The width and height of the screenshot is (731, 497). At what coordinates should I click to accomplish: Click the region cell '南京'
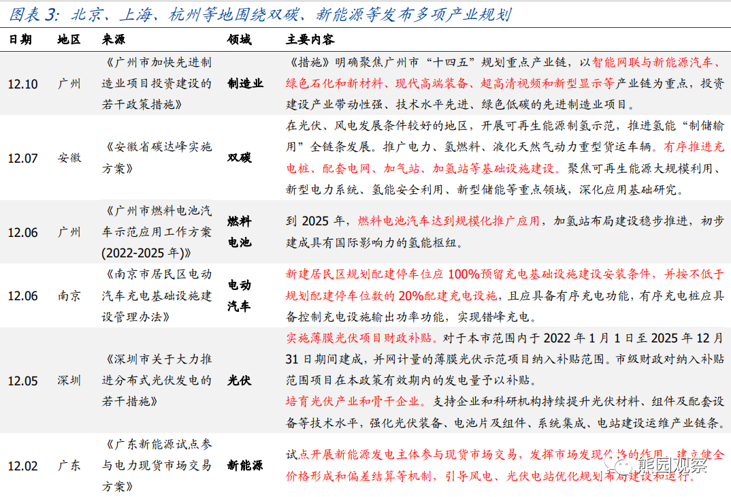[x=69, y=295]
